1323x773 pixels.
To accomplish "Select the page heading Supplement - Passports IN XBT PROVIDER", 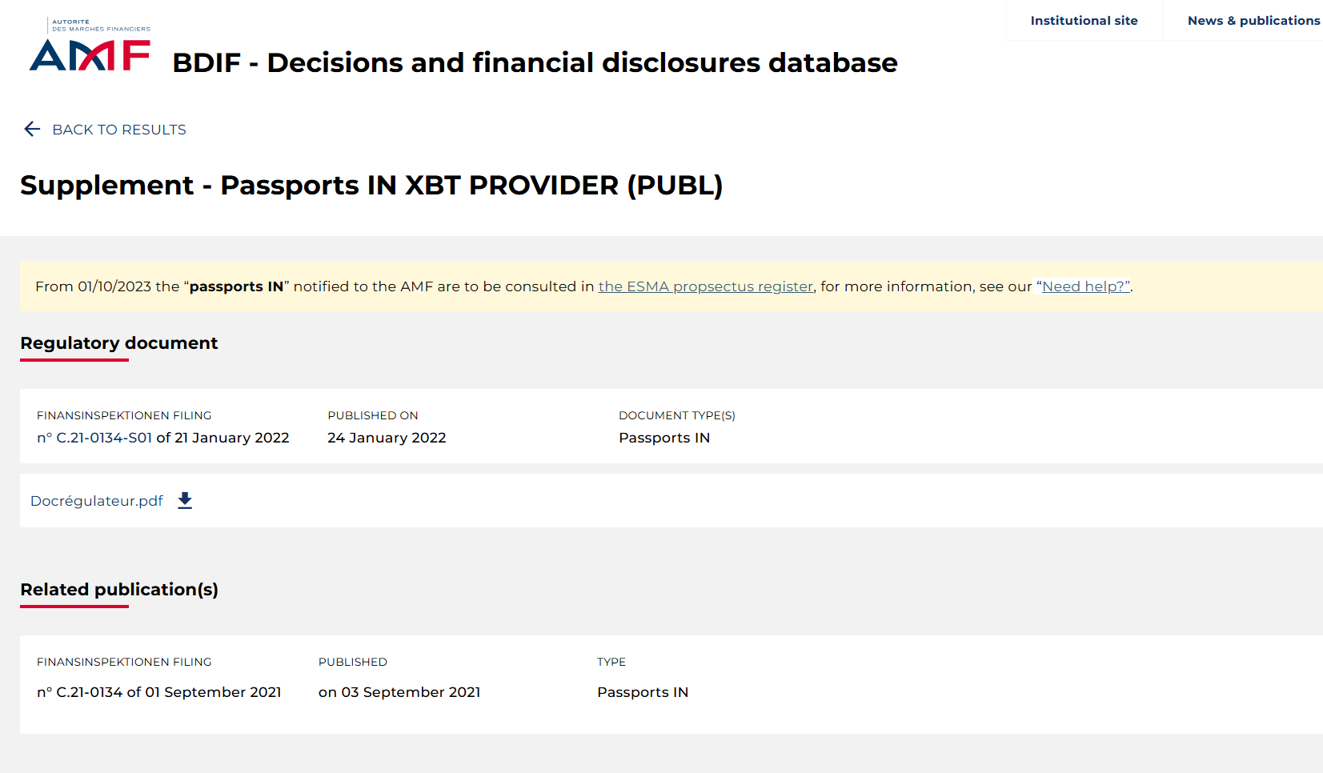I will [x=371, y=185].
